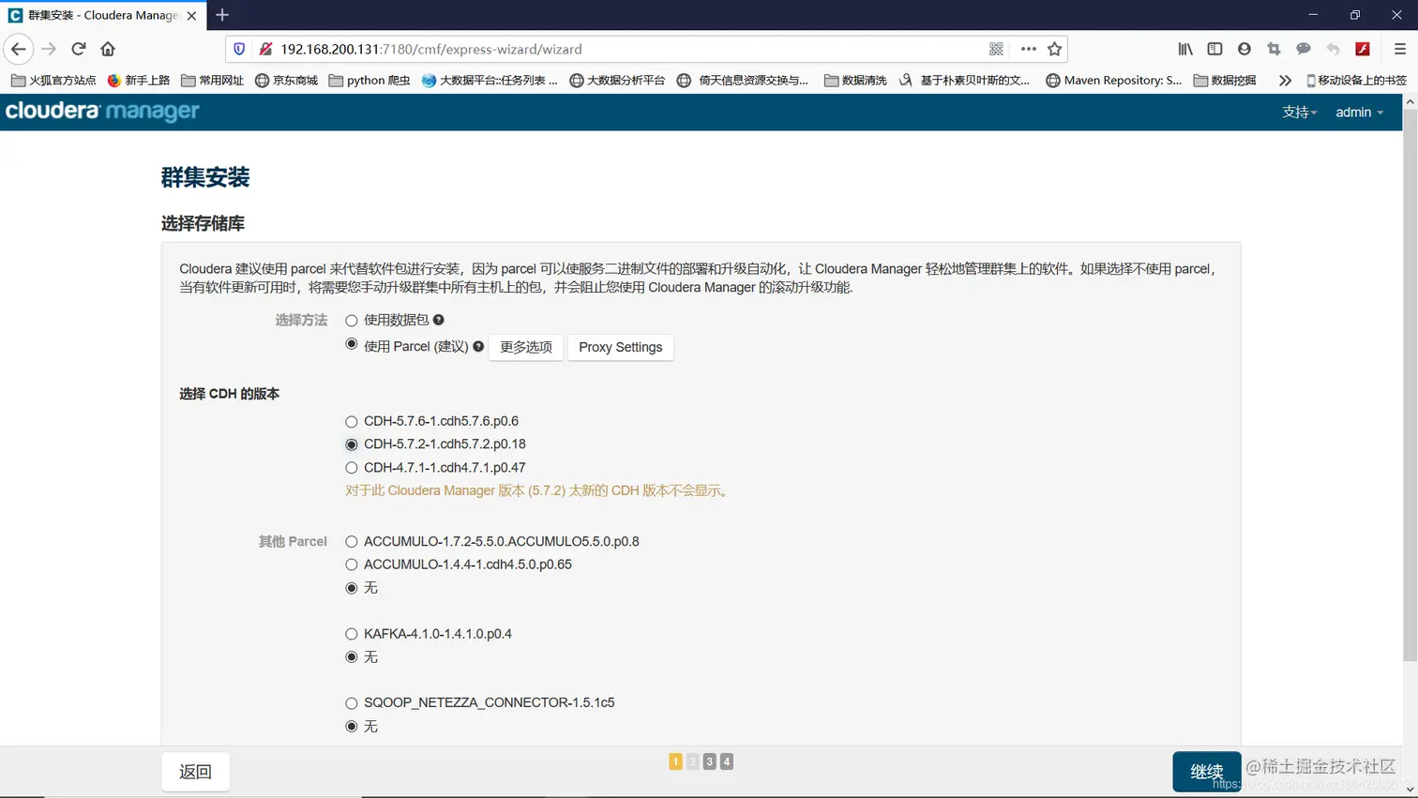Screen dimensions: 1418x798
Task: Open the 火狐官方站点 bookmark folder
Action: (x=53, y=81)
